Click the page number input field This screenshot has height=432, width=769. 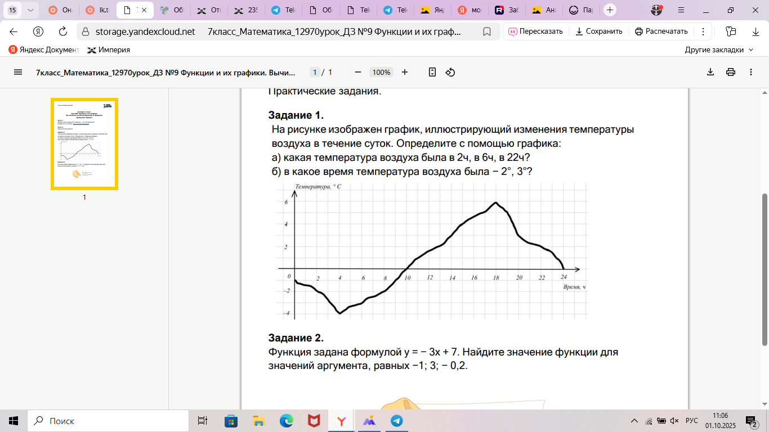point(316,72)
